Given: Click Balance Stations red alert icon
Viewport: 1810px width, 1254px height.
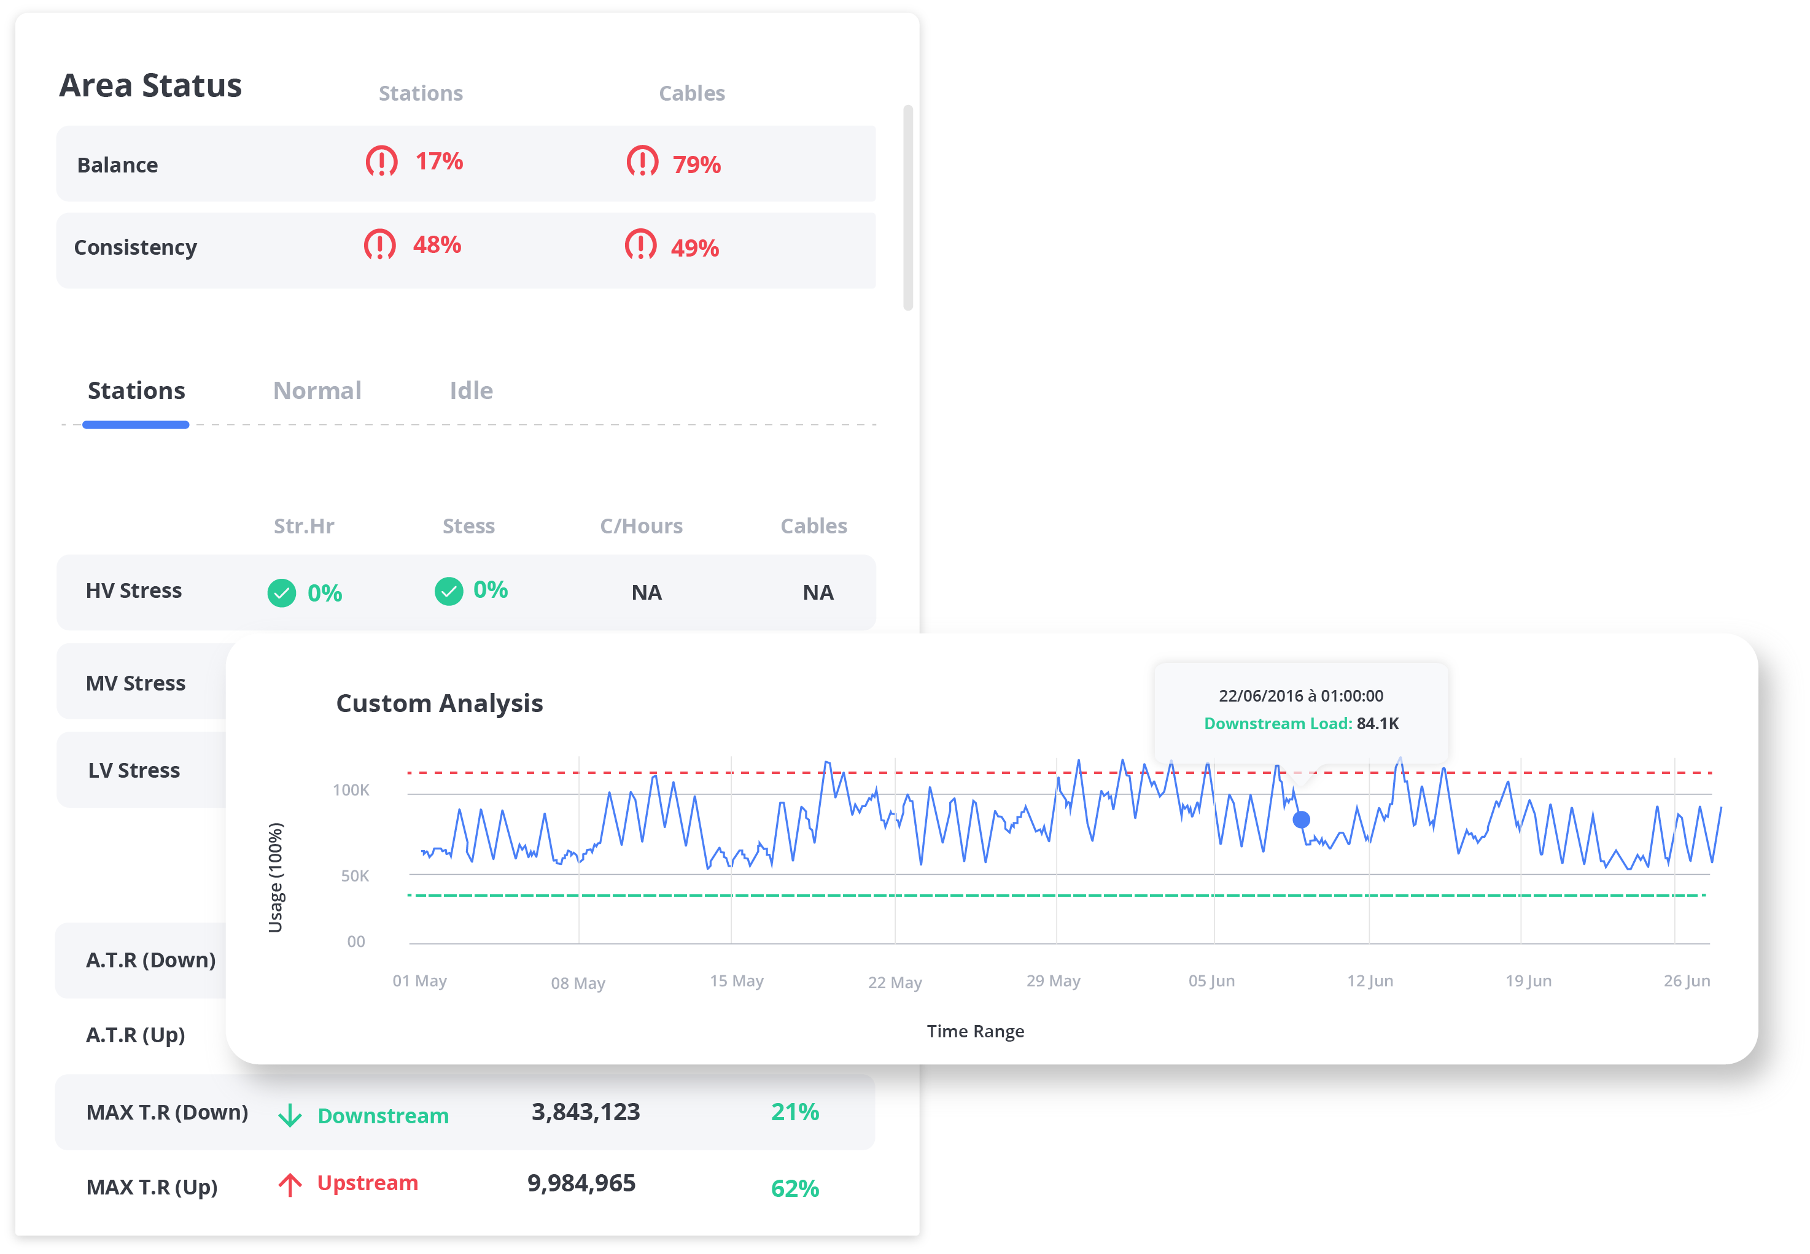Looking at the screenshot, I should 381,162.
